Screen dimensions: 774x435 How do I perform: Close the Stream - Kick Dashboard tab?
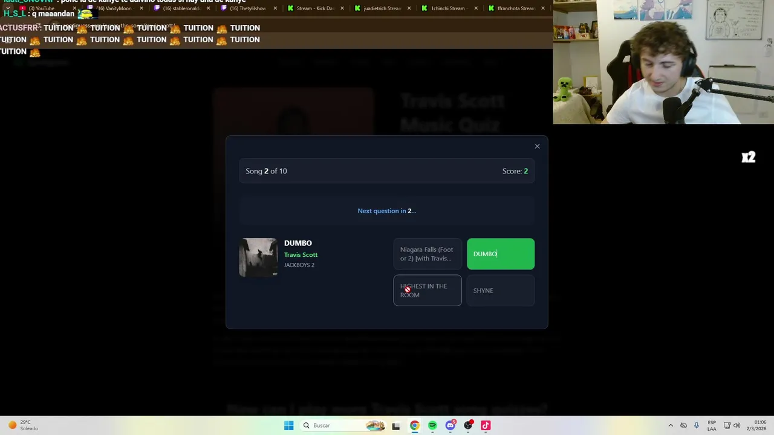(x=342, y=8)
